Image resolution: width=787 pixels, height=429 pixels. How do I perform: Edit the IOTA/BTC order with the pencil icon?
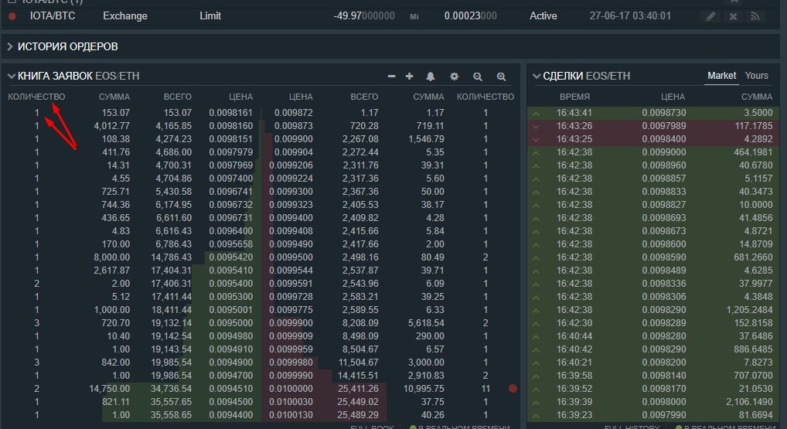click(x=710, y=16)
